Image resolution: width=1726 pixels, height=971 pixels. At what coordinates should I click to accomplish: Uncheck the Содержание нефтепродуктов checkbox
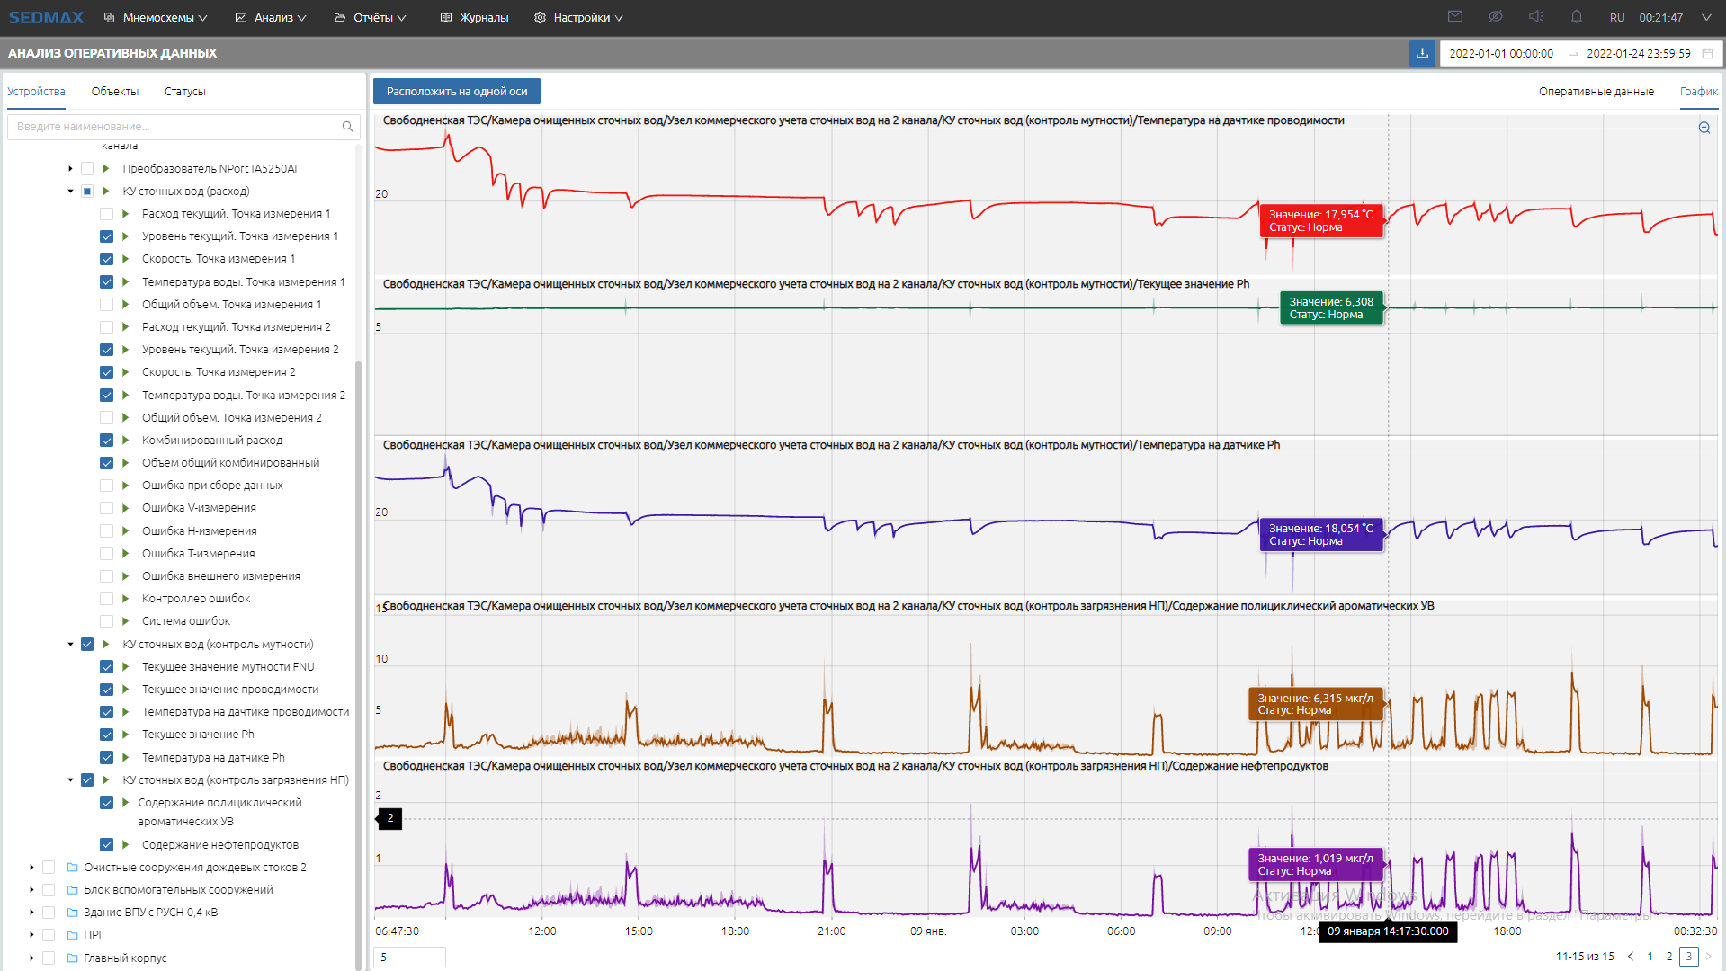tap(106, 845)
